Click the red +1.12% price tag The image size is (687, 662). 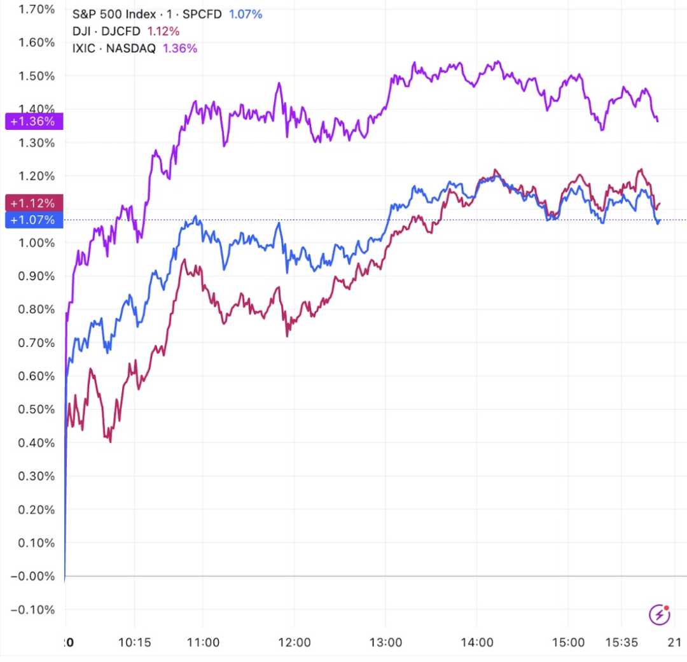coord(33,203)
